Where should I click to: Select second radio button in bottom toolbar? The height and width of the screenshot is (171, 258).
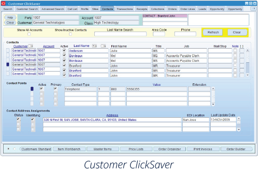click(x=14, y=149)
